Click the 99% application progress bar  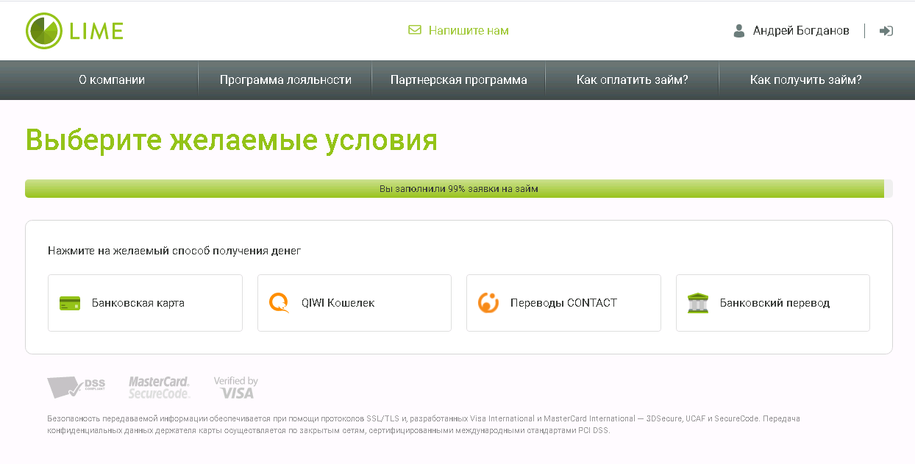[458, 189]
